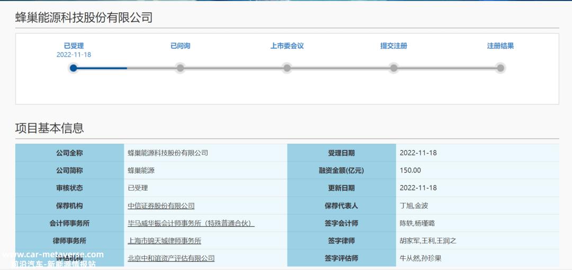Viewport: 572px width, 270px height.
Task: Click the sponsor representatives 丁旭,金波
Action: coord(414,206)
